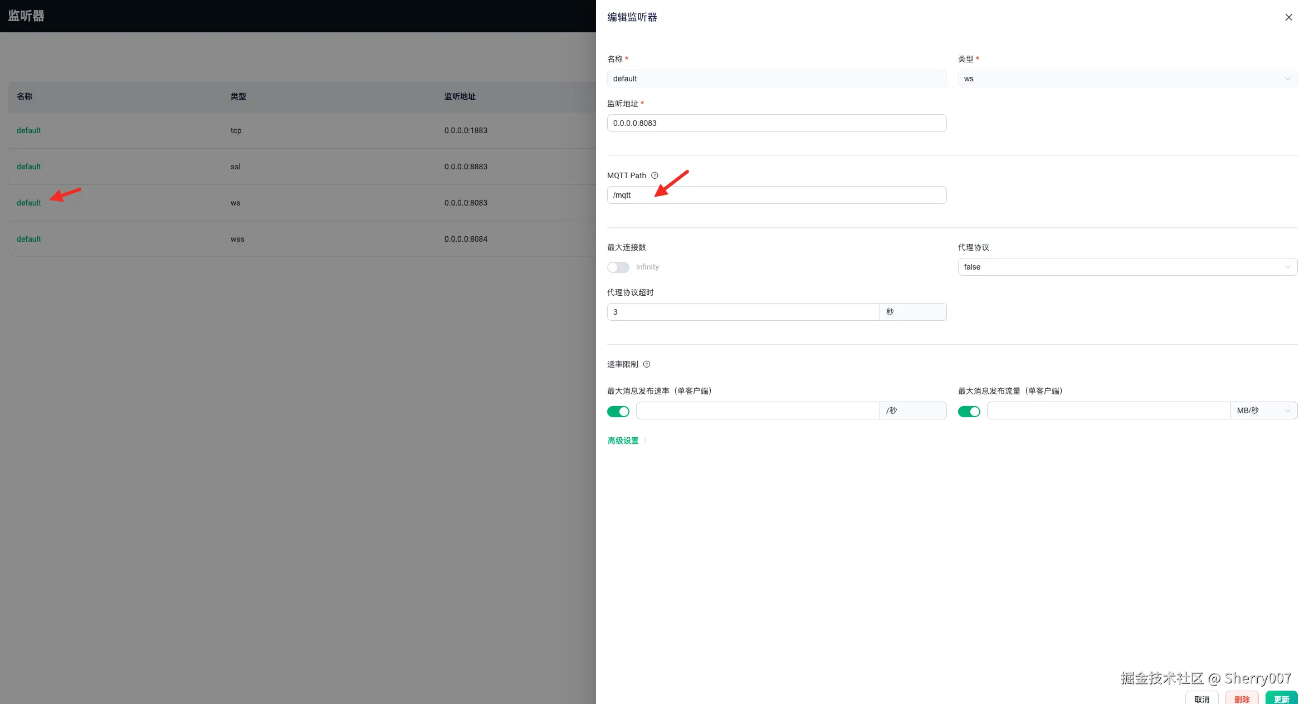Image resolution: width=1309 pixels, height=704 pixels.
Task: Click the green 更新 update button
Action: click(x=1281, y=698)
